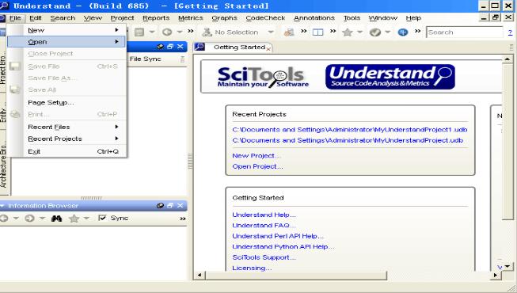Click the No Selection entity icon
The height and width of the screenshot is (293, 517).
[207, 32]
